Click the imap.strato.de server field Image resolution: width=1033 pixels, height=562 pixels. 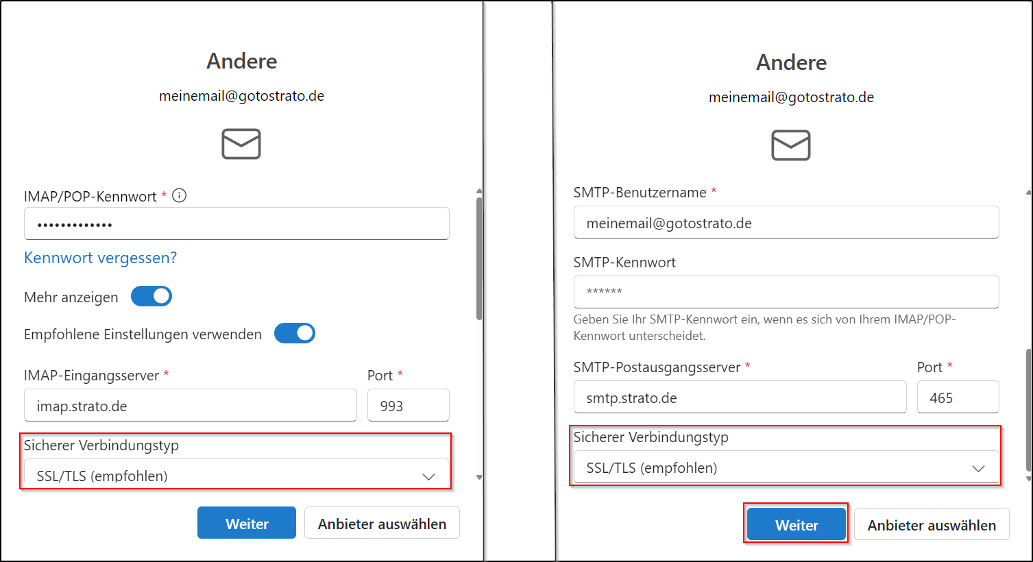(x=190, y=405)
